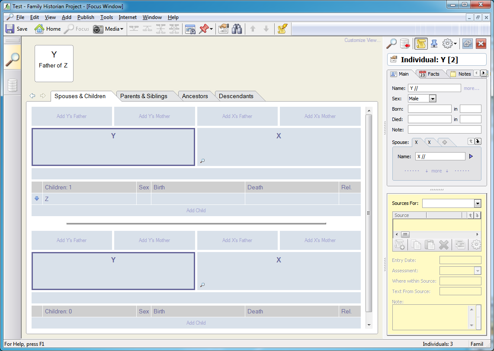Click the Save toolbar button
Image resolution: width=494 pixels, height=351 pixels.
16,29
